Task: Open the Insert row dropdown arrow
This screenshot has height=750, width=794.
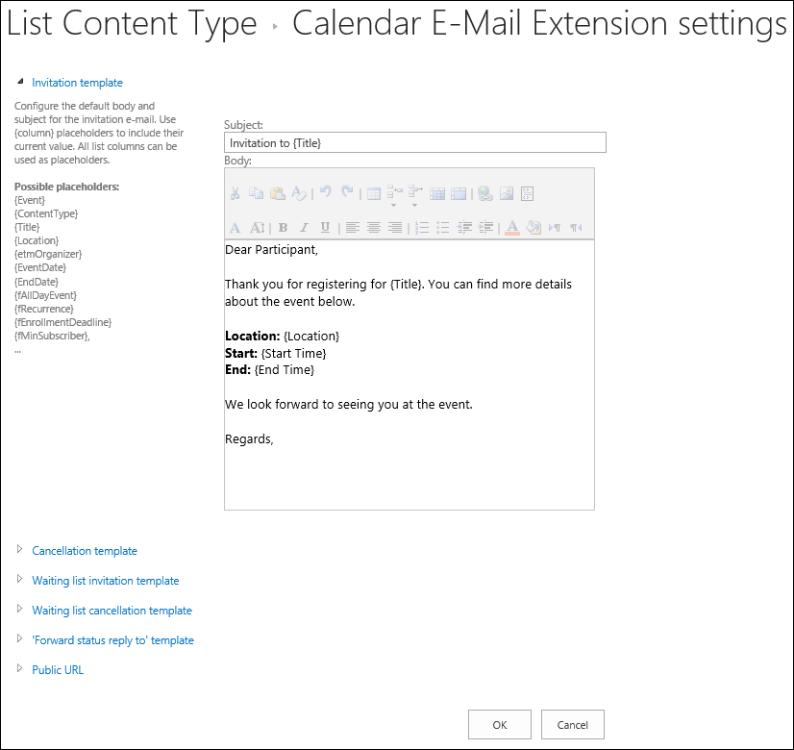Action: [393, 205]
